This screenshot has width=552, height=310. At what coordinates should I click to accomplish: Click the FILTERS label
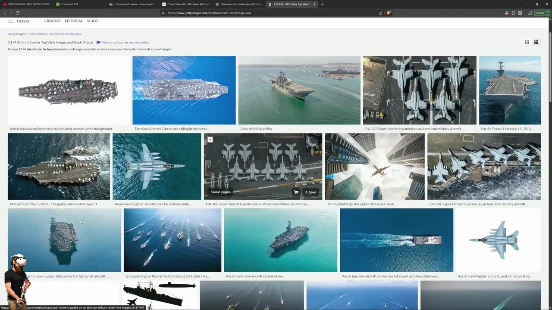23,21
